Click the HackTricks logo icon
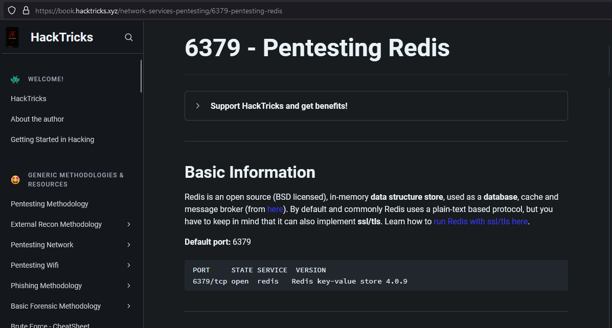 pos(12,37)
